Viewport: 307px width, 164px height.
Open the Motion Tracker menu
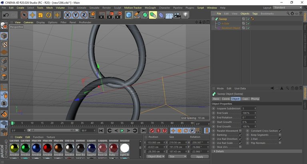click(x=133, y=8)
